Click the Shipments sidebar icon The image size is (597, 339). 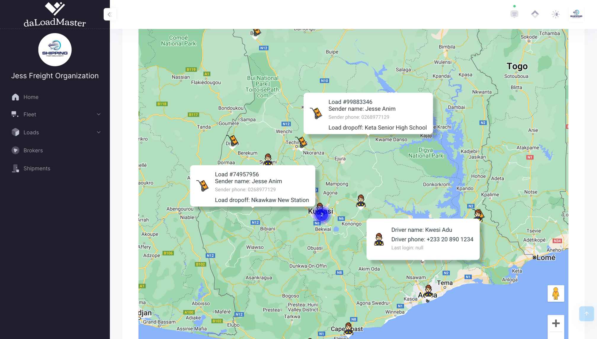(x=15, y=168)
